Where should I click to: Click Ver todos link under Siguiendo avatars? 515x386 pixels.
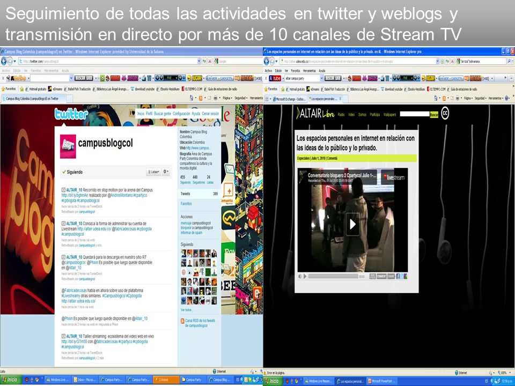187,310
